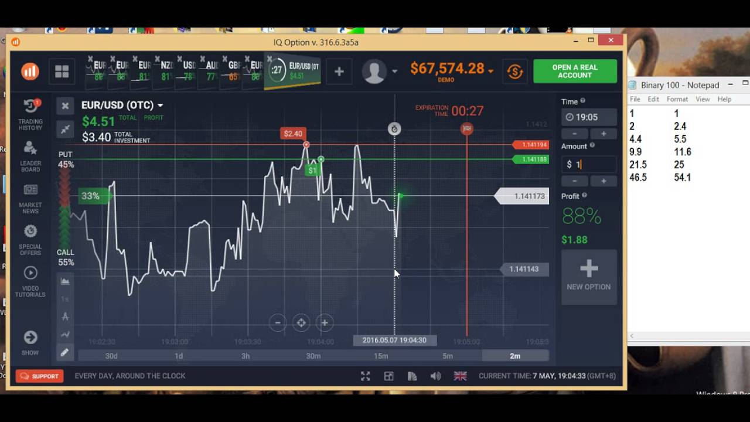Click the value 54.1 in Notepad
The image size is (750, 422).
[682, 178]
